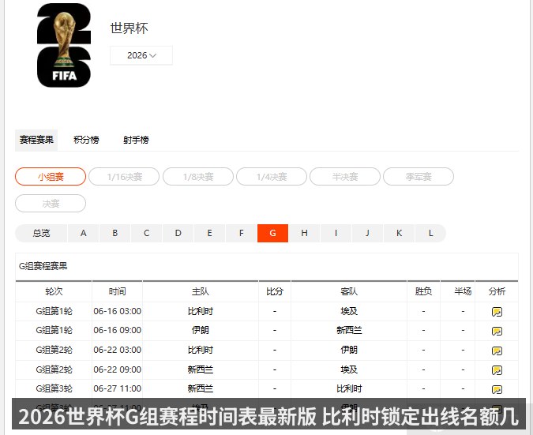The image size is (533, 435).
Task: Click home team 伊朗 in 06-16 09:00 row
Action: coord(201,330)
